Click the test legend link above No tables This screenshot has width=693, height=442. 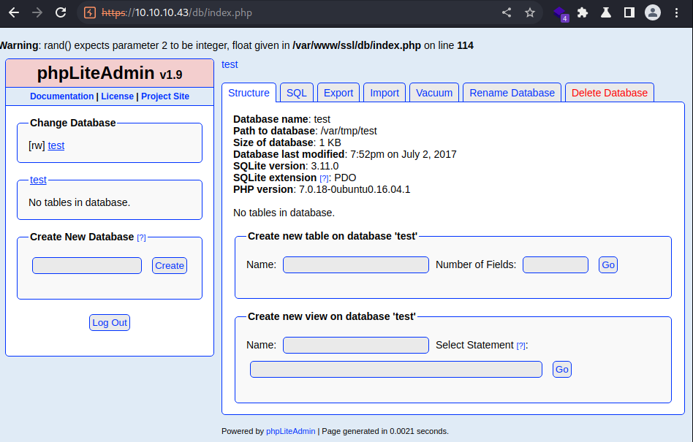38,180
